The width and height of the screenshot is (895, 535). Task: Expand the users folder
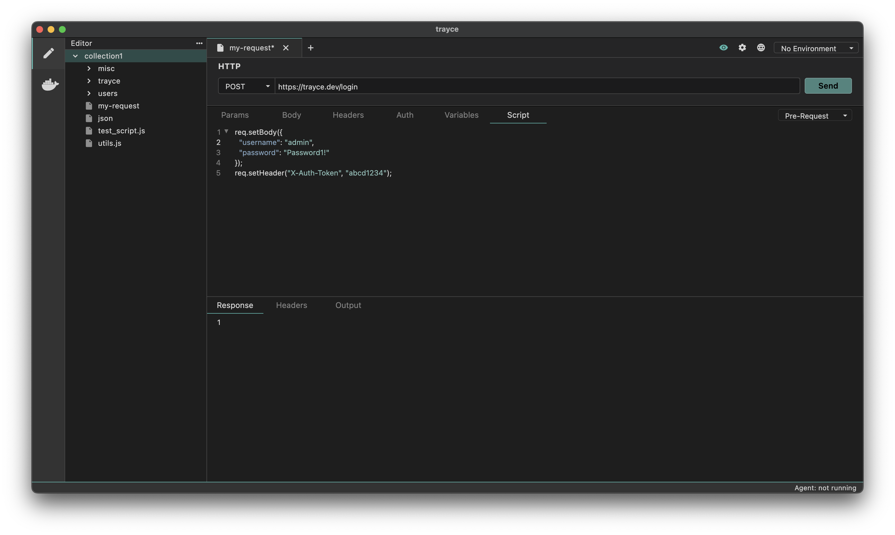[x=89, y=93]
